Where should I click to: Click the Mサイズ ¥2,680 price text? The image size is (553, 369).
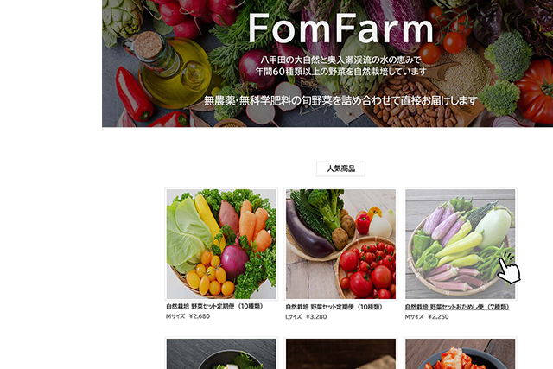(188, 316)
